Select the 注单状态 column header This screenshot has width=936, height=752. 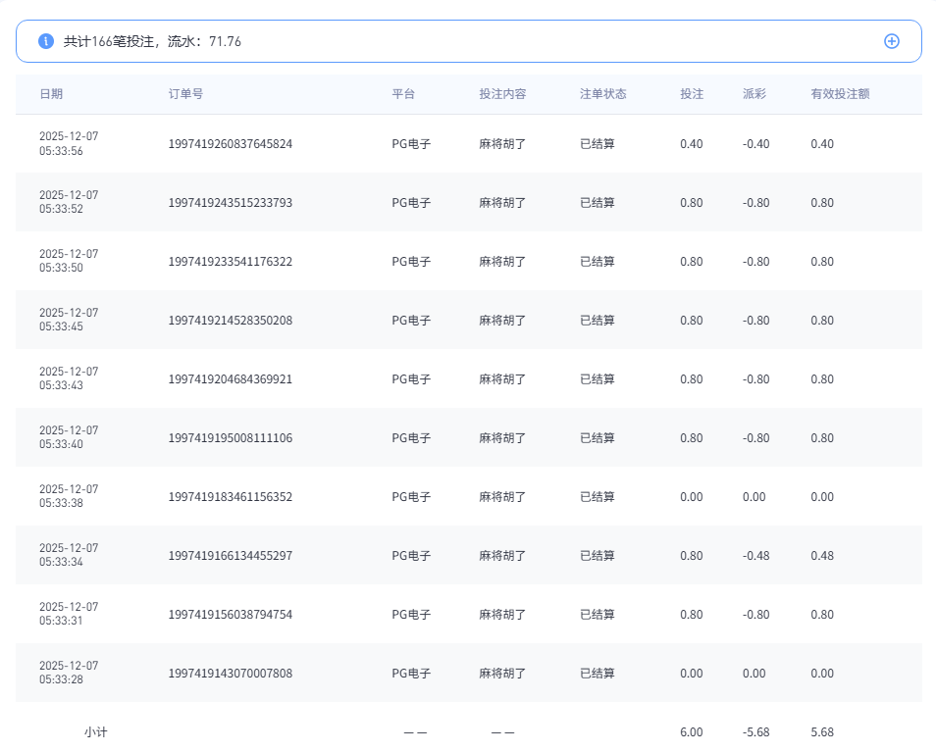point(602,94)
